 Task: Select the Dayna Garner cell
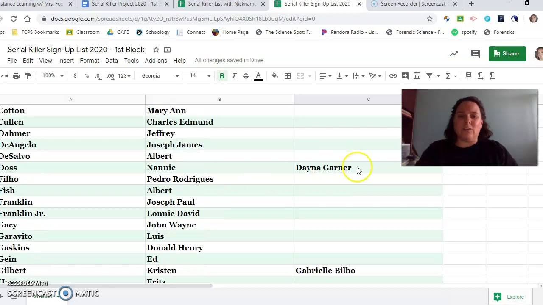tap(368, 168)
